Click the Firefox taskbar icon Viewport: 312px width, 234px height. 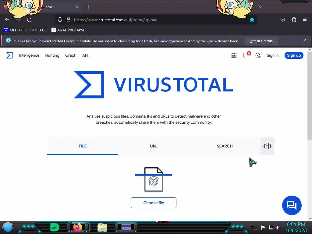pos(78,227)
